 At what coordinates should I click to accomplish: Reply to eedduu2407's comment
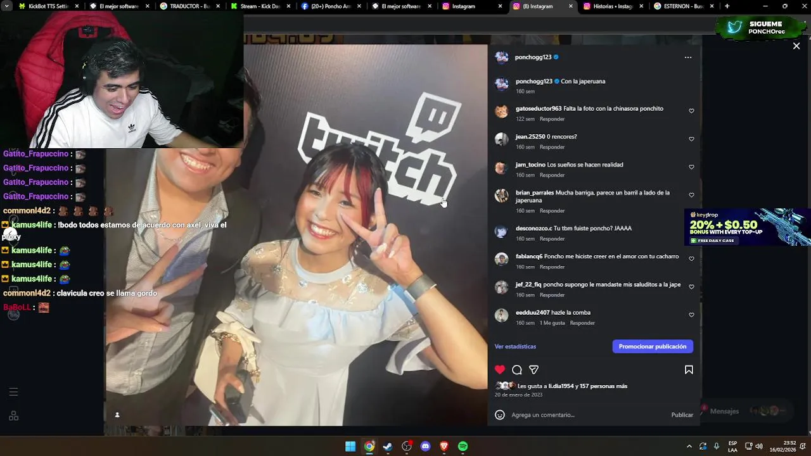[x=582, y=323]
